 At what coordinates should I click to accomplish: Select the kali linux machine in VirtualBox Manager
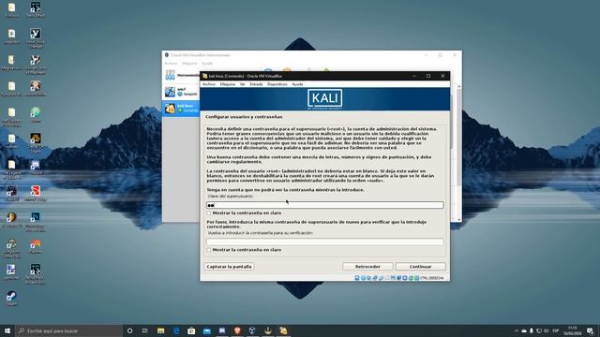pos(181,109)
